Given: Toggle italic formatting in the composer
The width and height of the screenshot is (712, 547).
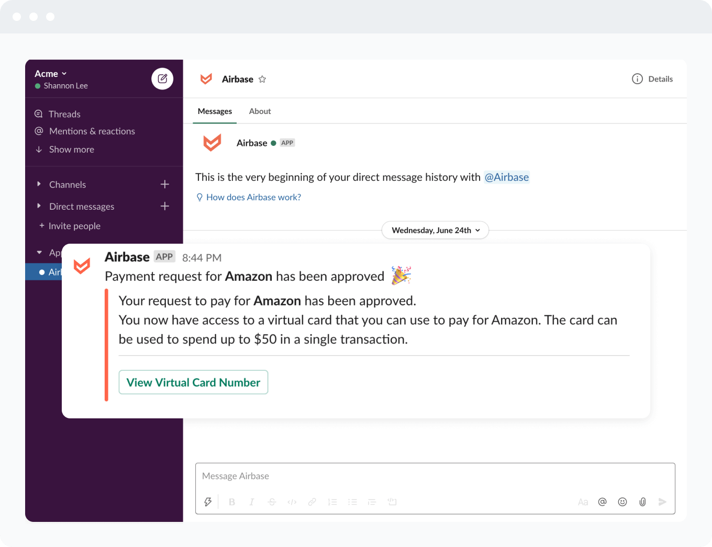Looking at the screenshot, I should (x=252, y=502).
